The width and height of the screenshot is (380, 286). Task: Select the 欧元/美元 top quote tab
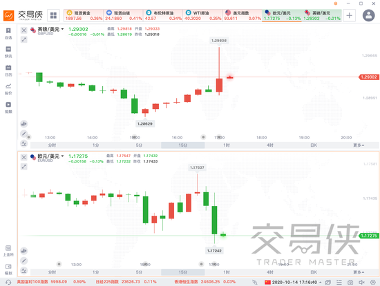click(x=282, y=15)
